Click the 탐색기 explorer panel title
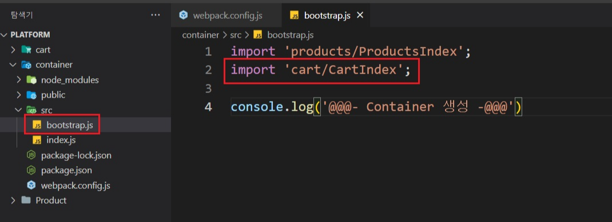The image size is (612, 222). [x=22, y=15]
